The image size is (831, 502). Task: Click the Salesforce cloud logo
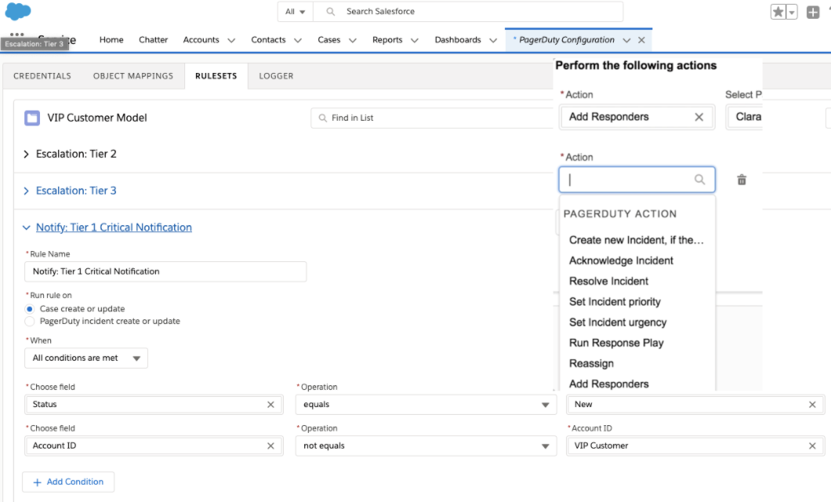pyautogui.click(x=18, y=12)
